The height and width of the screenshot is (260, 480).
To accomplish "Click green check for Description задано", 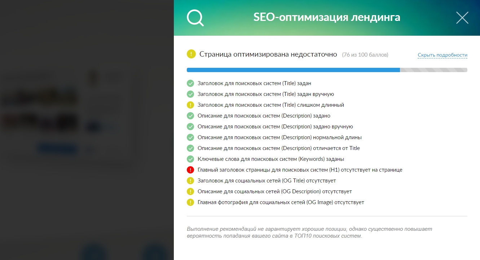I will click(190, 116).
